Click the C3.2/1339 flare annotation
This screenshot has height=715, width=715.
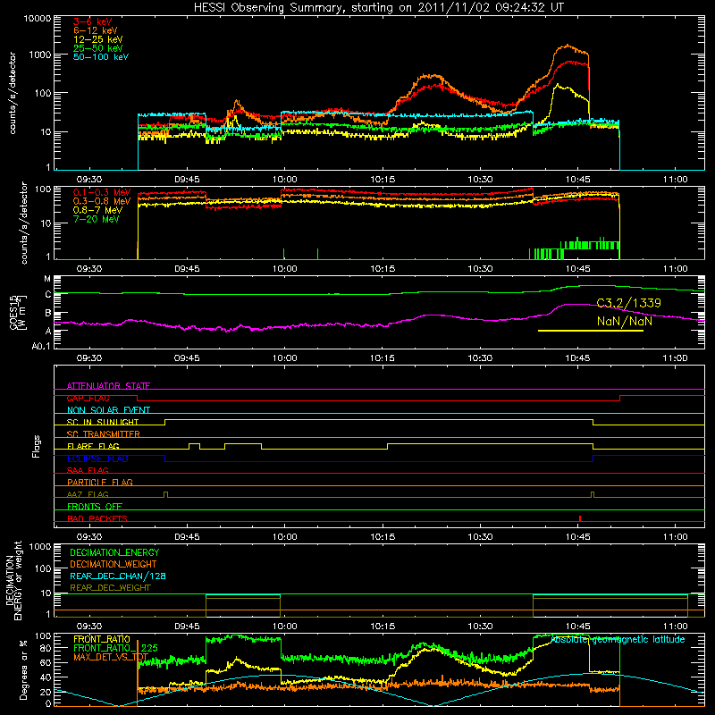(x=628, y=303)
